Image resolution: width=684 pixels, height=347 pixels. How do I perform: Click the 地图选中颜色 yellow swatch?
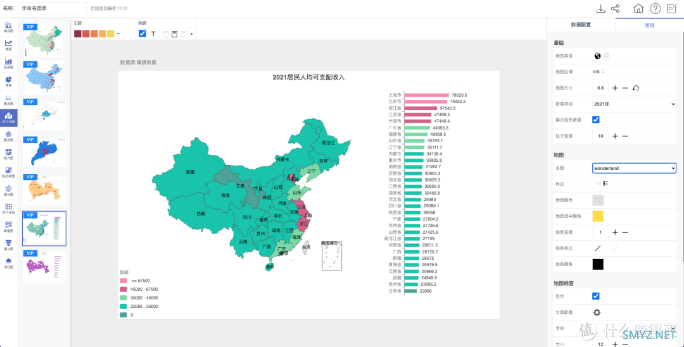598,216
